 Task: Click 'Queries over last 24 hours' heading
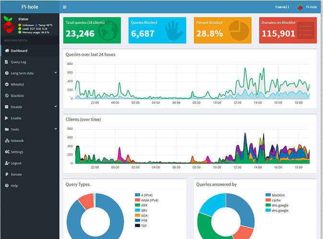click(91, 54)
